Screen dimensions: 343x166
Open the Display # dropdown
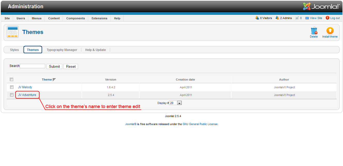pos(175,103)
